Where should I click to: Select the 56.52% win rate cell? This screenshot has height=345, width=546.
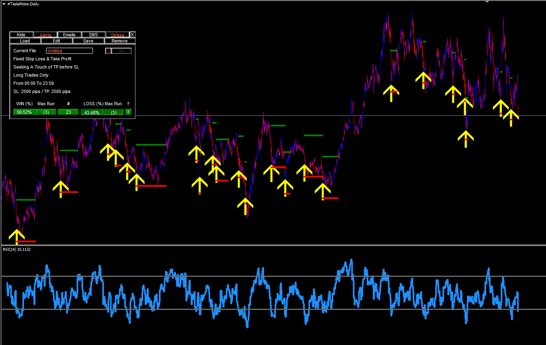click(x=24, y=112)
